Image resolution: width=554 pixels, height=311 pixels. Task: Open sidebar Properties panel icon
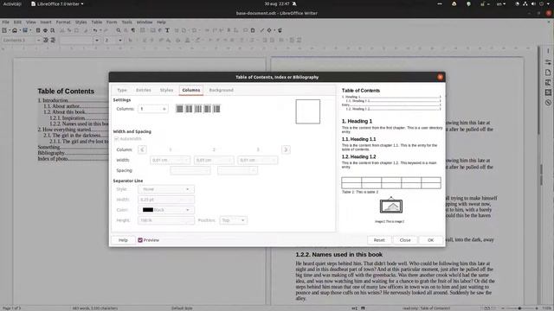point(548,62)
